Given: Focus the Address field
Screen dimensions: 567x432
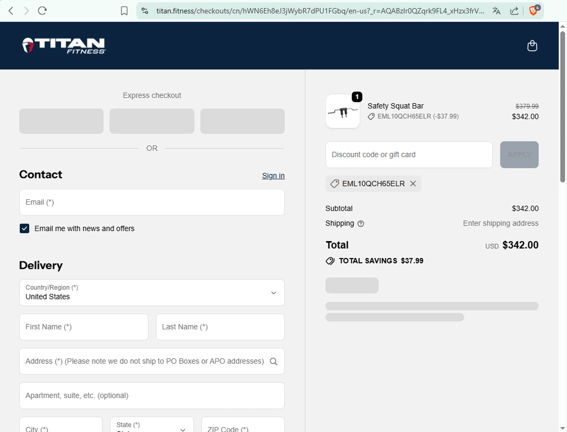Looking at the screenshot, I should [x=152, y=361].
